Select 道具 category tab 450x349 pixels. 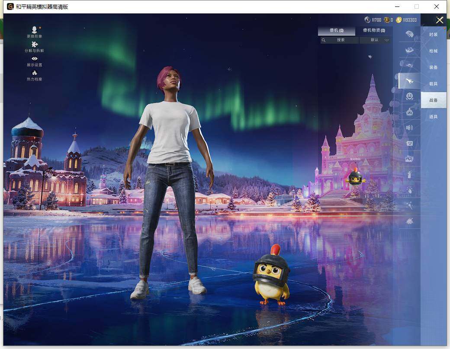[x=434, y=117]
